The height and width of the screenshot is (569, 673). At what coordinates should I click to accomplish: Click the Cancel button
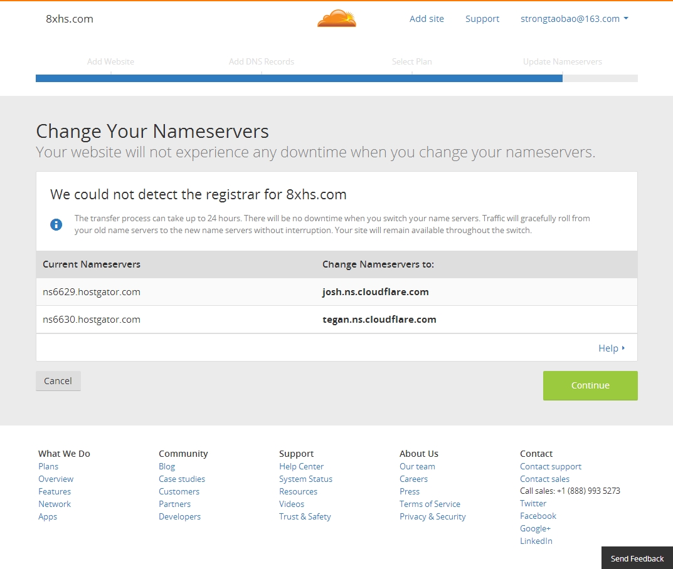(x=58, y=381)
